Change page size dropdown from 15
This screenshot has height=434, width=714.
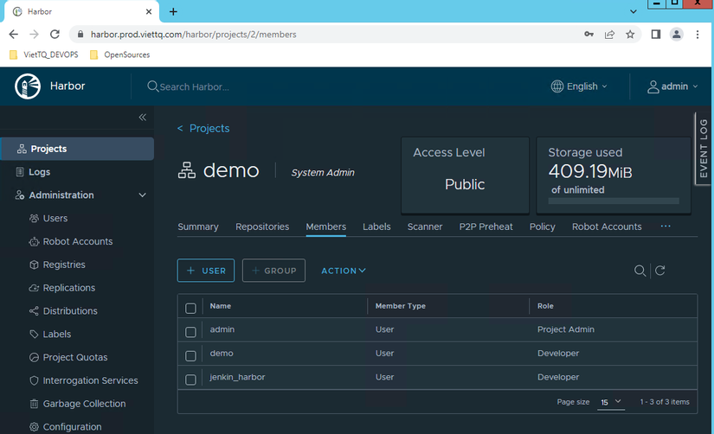coord(611,402)
